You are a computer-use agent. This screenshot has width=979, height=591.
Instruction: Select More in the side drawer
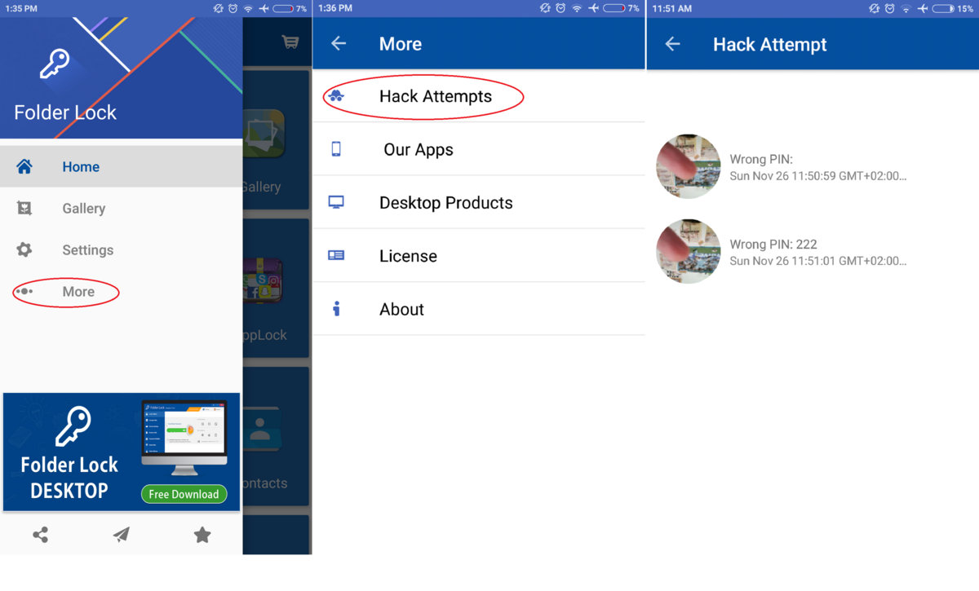coord(121,292)
